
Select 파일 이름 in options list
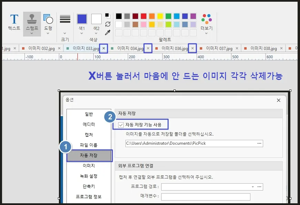pos(89,145)
